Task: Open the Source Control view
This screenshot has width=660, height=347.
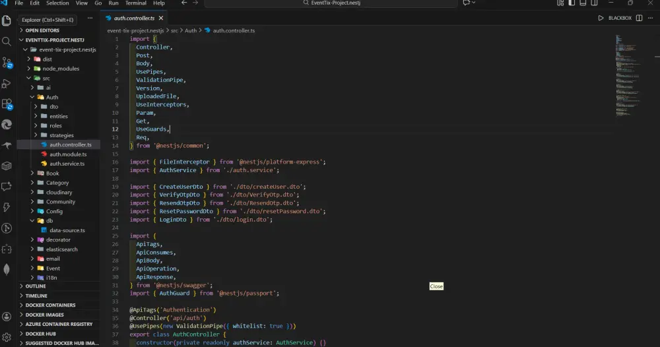Action: pyautogui.click(x=7, y=63)
